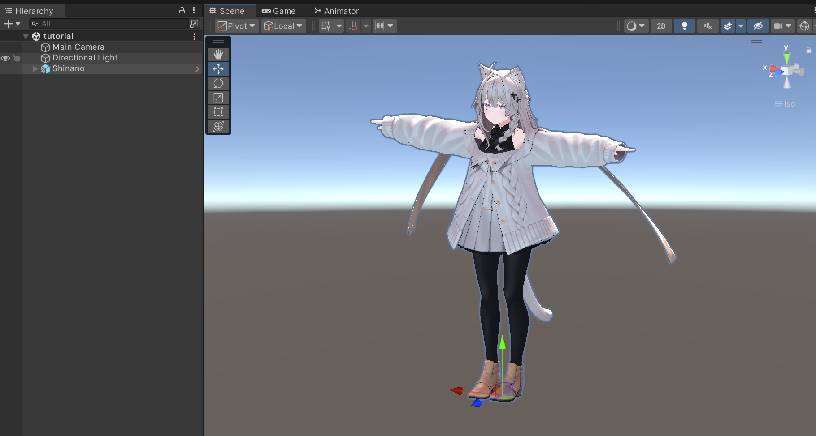
Task: Toggle Directional Light visibility eye
Action: coord(5,58)
